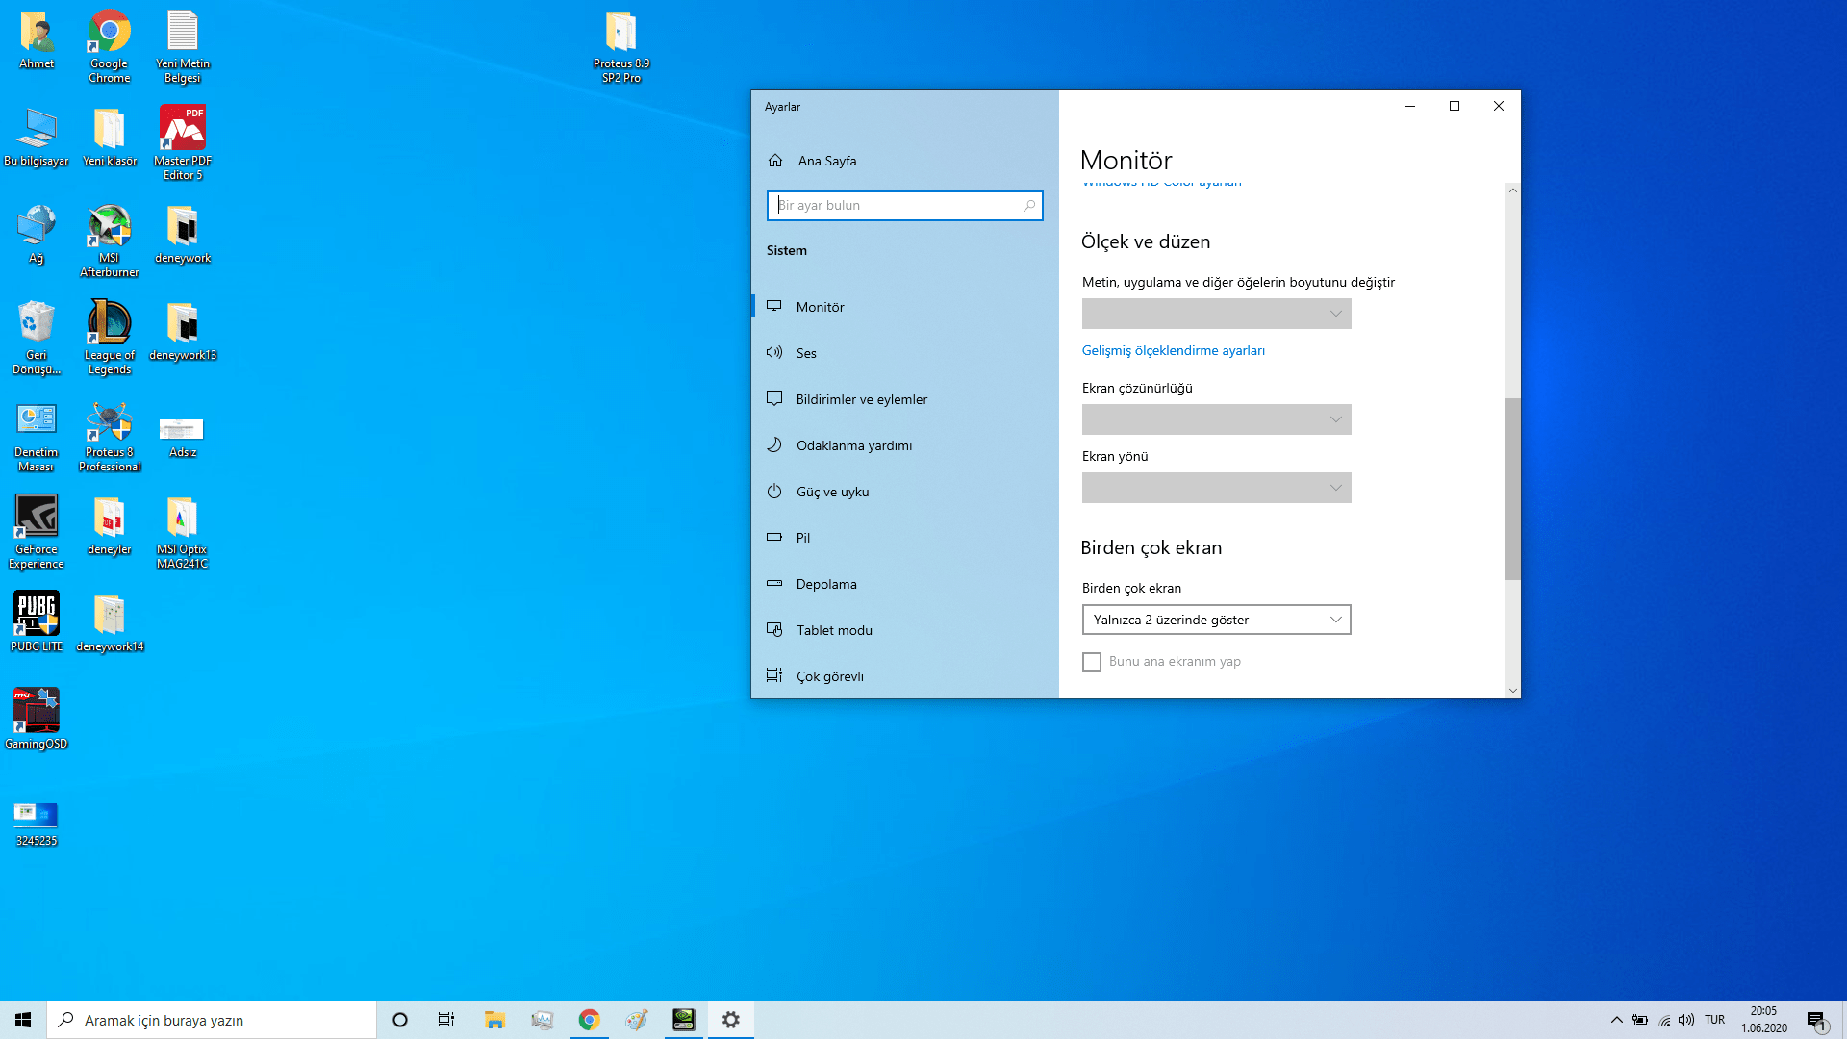This screenshot has height=1039, width=1847.
Task: Open the Depolama storage section
Action: [825, 584]
